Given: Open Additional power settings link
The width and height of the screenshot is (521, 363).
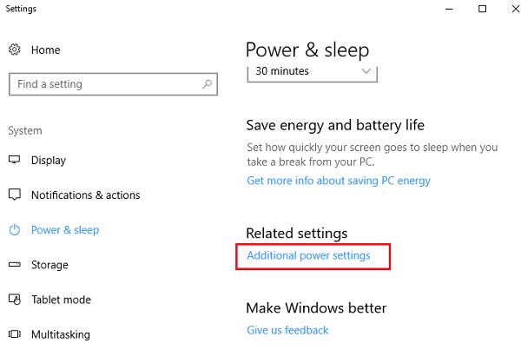Looking at the screenshot, I should [308, 255].
